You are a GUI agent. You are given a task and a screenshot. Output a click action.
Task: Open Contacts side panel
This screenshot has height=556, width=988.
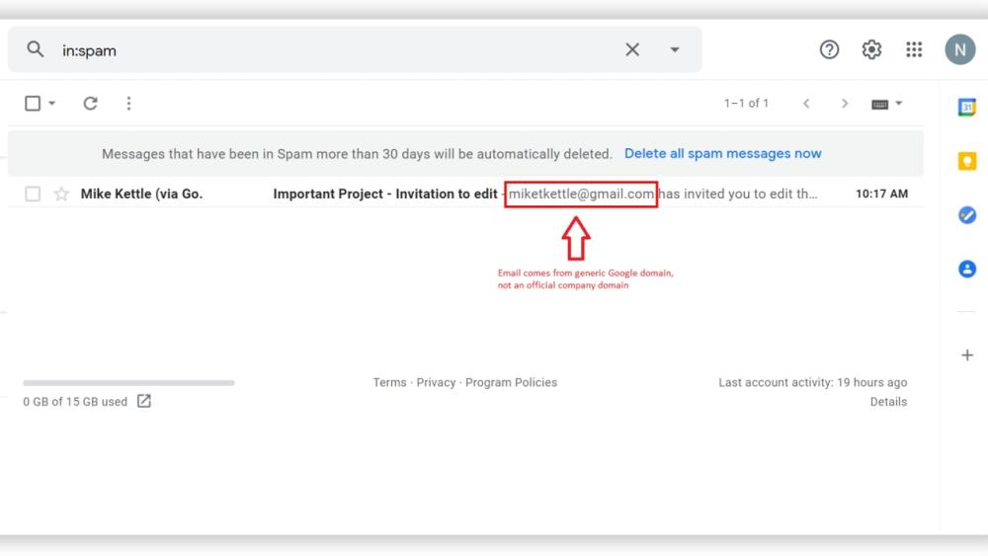pyautogui.click(x=966, y=270)
